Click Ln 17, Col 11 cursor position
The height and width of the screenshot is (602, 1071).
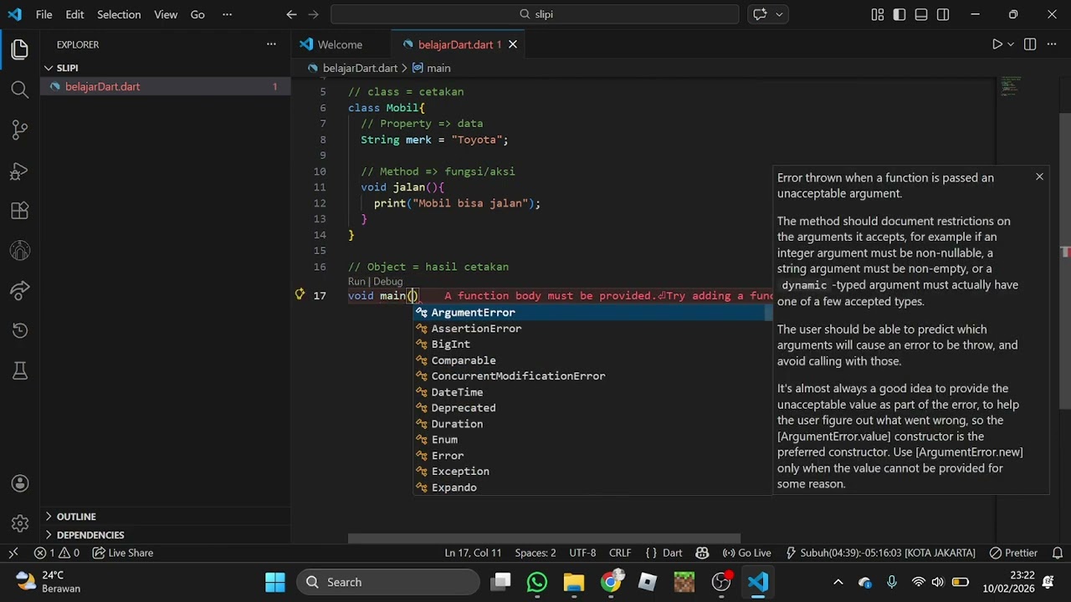point(473,553)
